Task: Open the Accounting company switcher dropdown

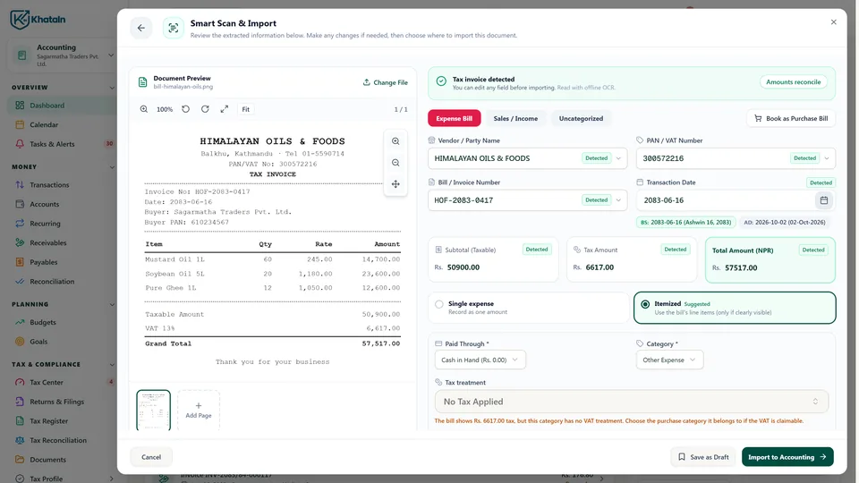Action: coord(64,55)
